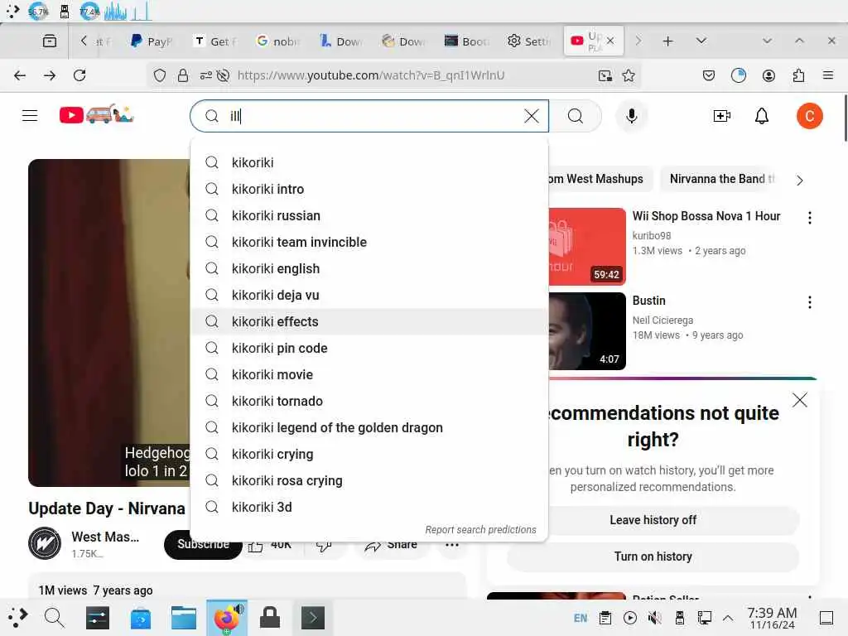Expand the hidden system tray icons arrow
This screenshot has width=848, height=636.
pos(728,618)
